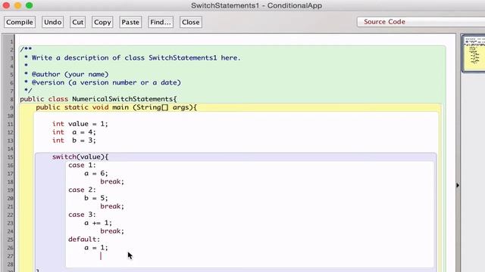The width and height of the screenshot is (485, 272).
Task: Click the Cut button
Action: click(77, 22)
